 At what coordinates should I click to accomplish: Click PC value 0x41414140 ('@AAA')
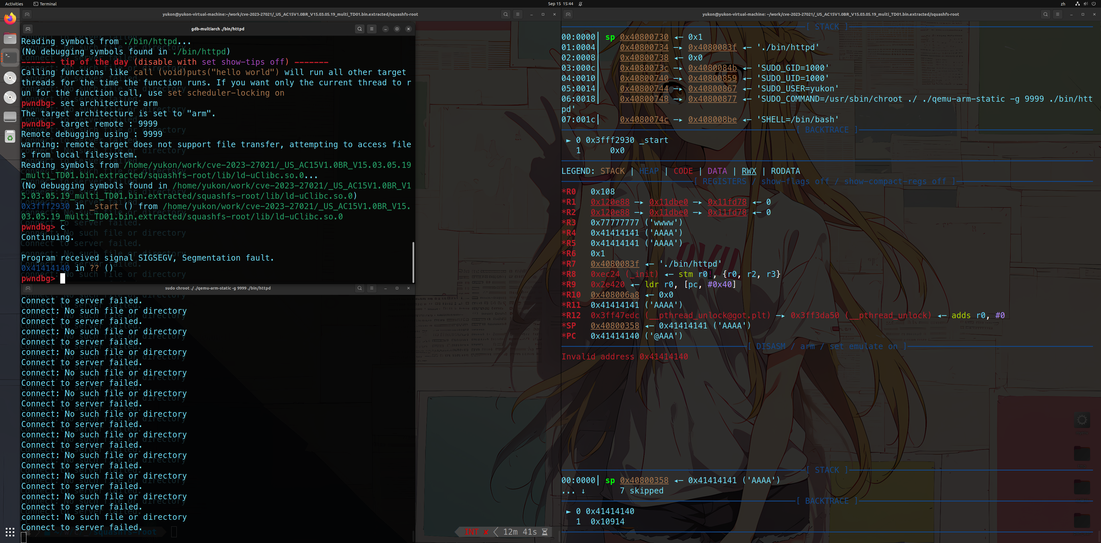tap(637, 336)
